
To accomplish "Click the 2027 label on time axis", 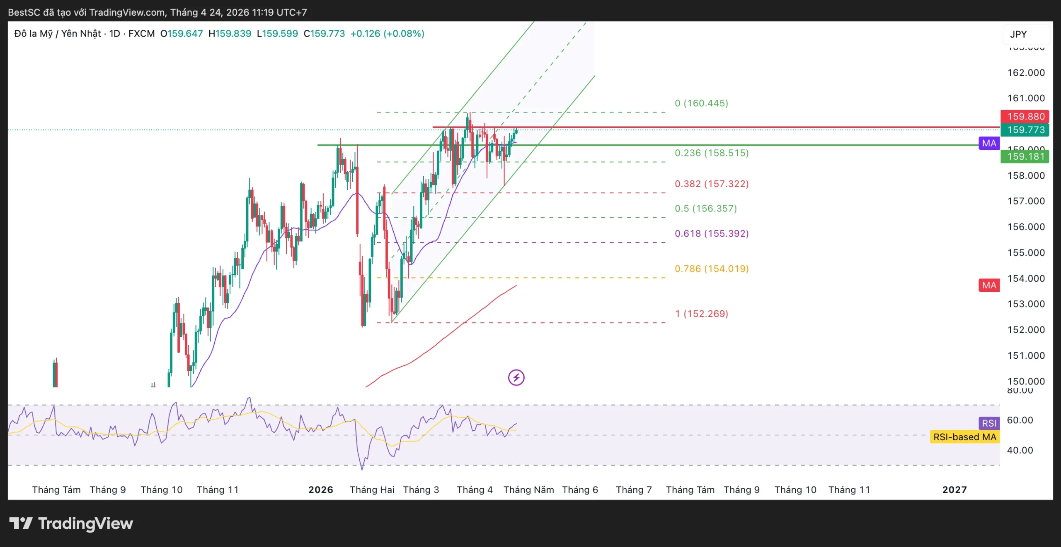I will [954, 489].
